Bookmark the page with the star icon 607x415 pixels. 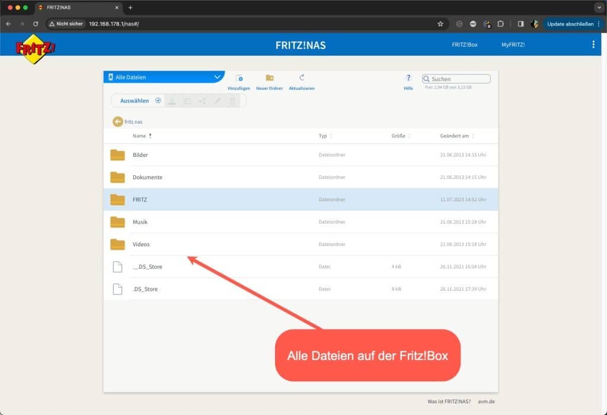click(x=440, y=24)
